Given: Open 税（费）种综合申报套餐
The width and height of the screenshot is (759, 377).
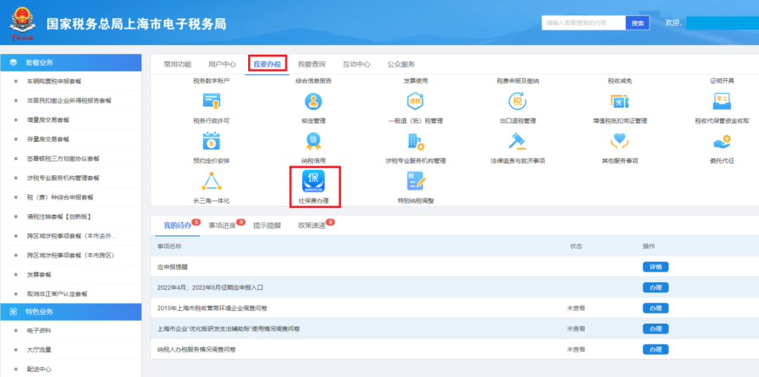Looking at the screenshot, I should pyautogui.click(x=60, y=197).
